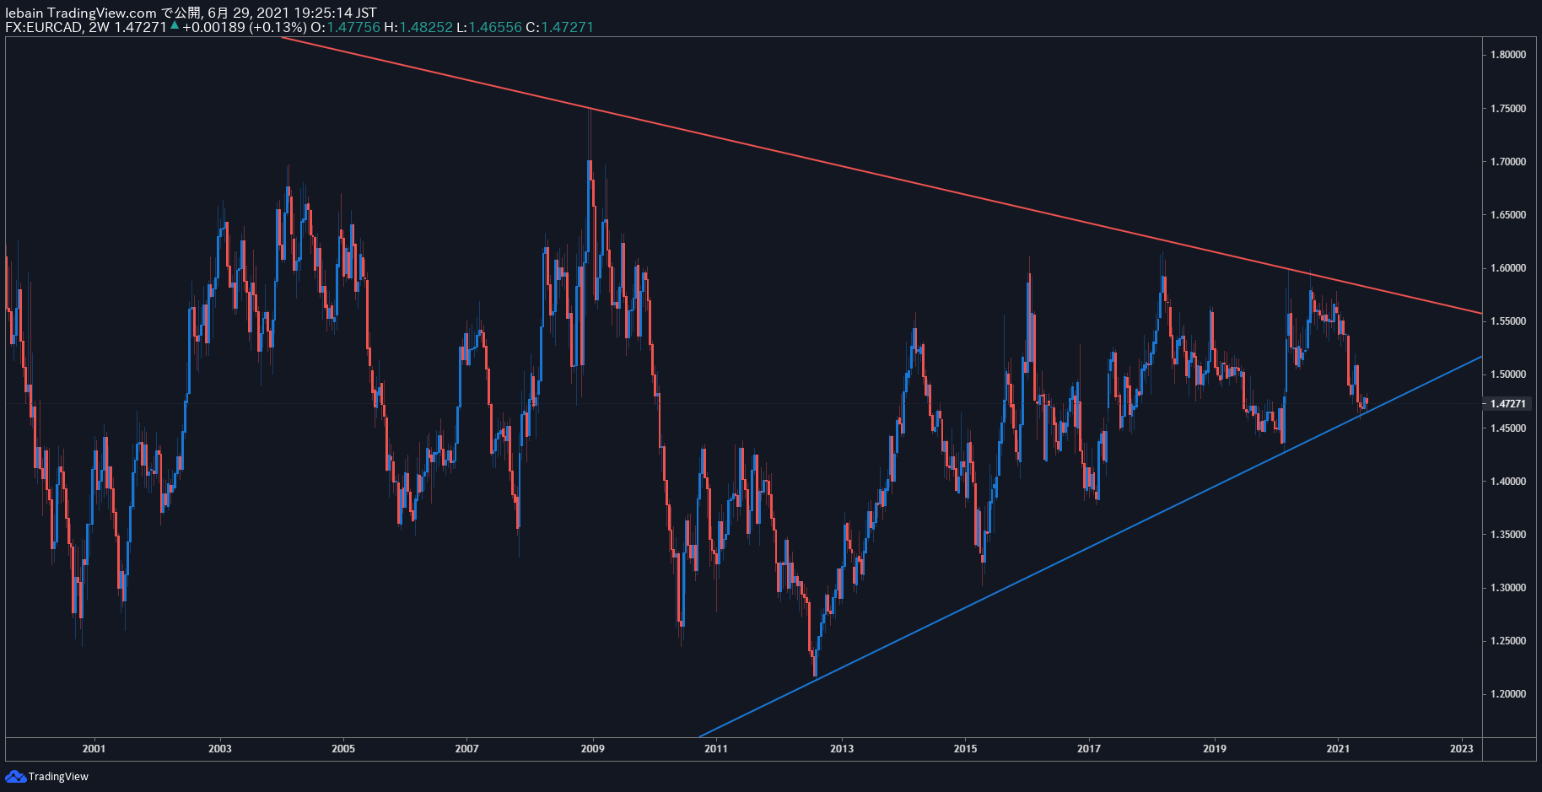Click the 1.25000 price axis label

coord(1508,641)
